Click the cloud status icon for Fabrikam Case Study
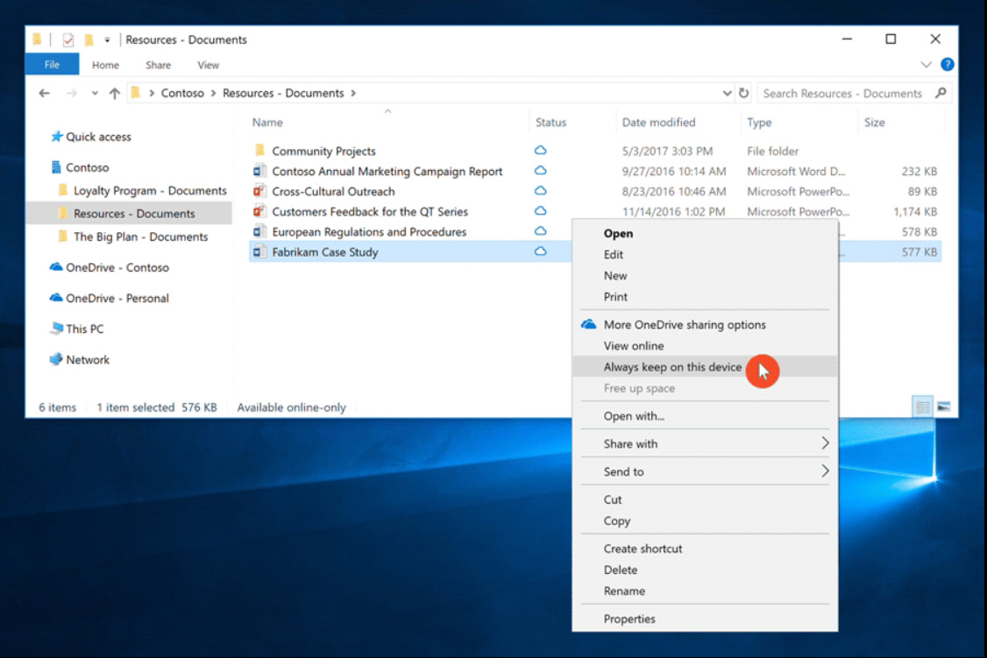 pos(540,251)
